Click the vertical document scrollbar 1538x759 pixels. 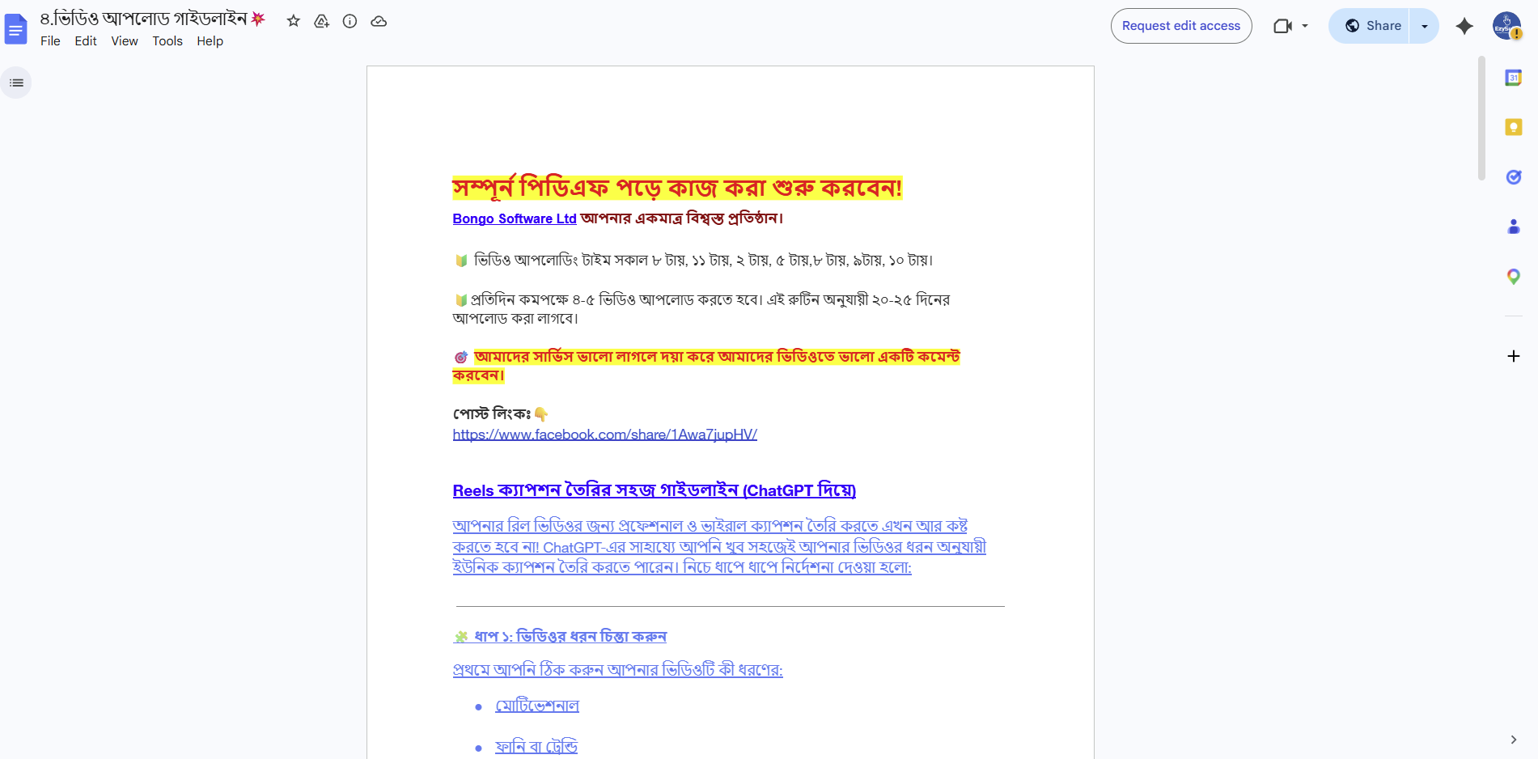1481,118
